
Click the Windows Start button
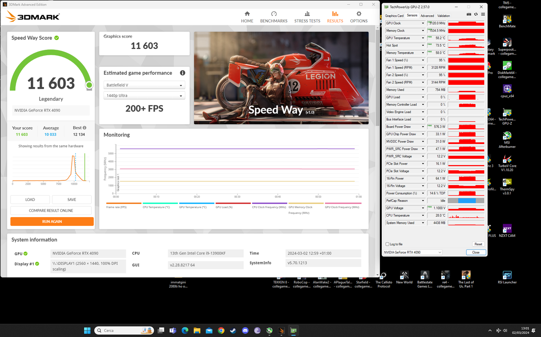click(87, 330)
